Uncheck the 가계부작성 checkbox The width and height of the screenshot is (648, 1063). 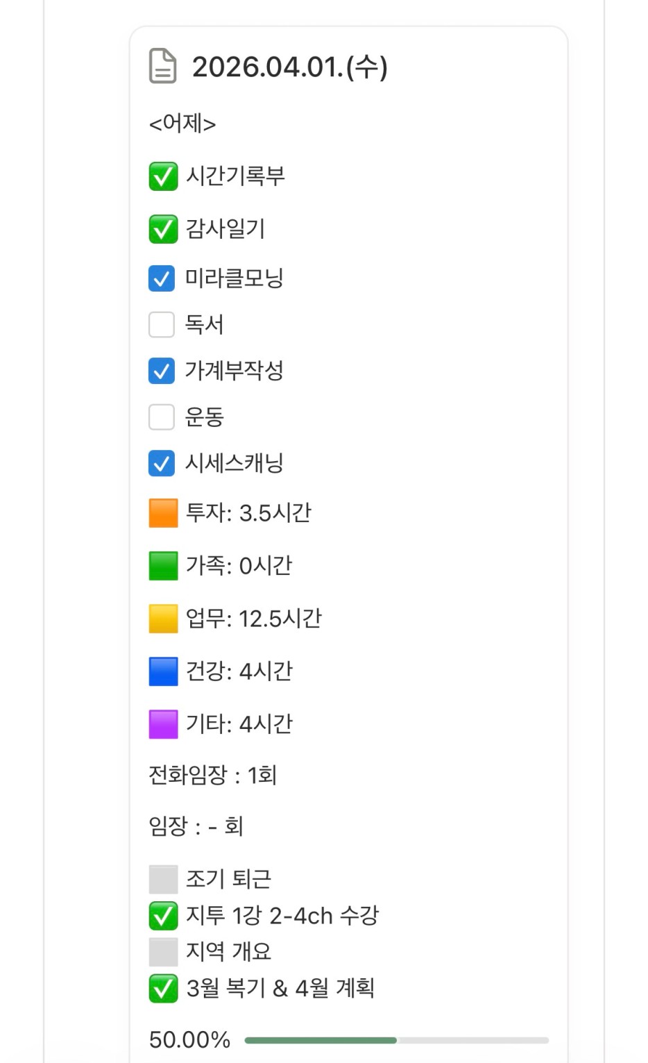[162, 371]
